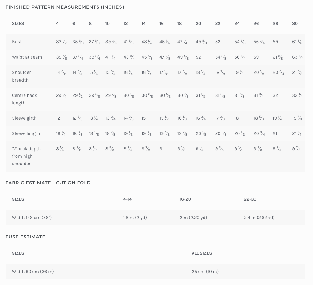Click the size 4 column header
Viewport: 313px width, 285px height.
[57, 24]
